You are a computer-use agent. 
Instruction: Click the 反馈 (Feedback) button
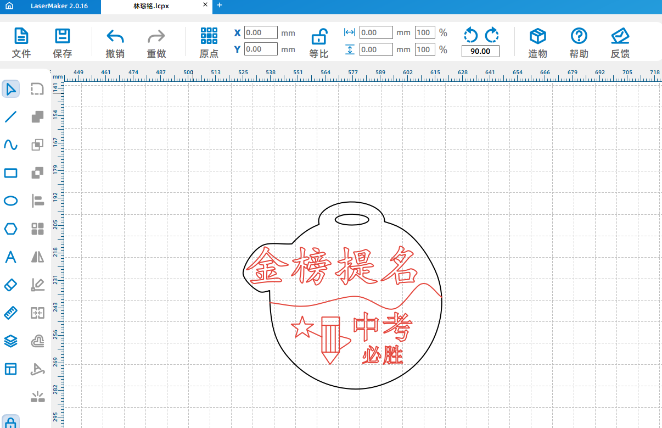point(620,43)
